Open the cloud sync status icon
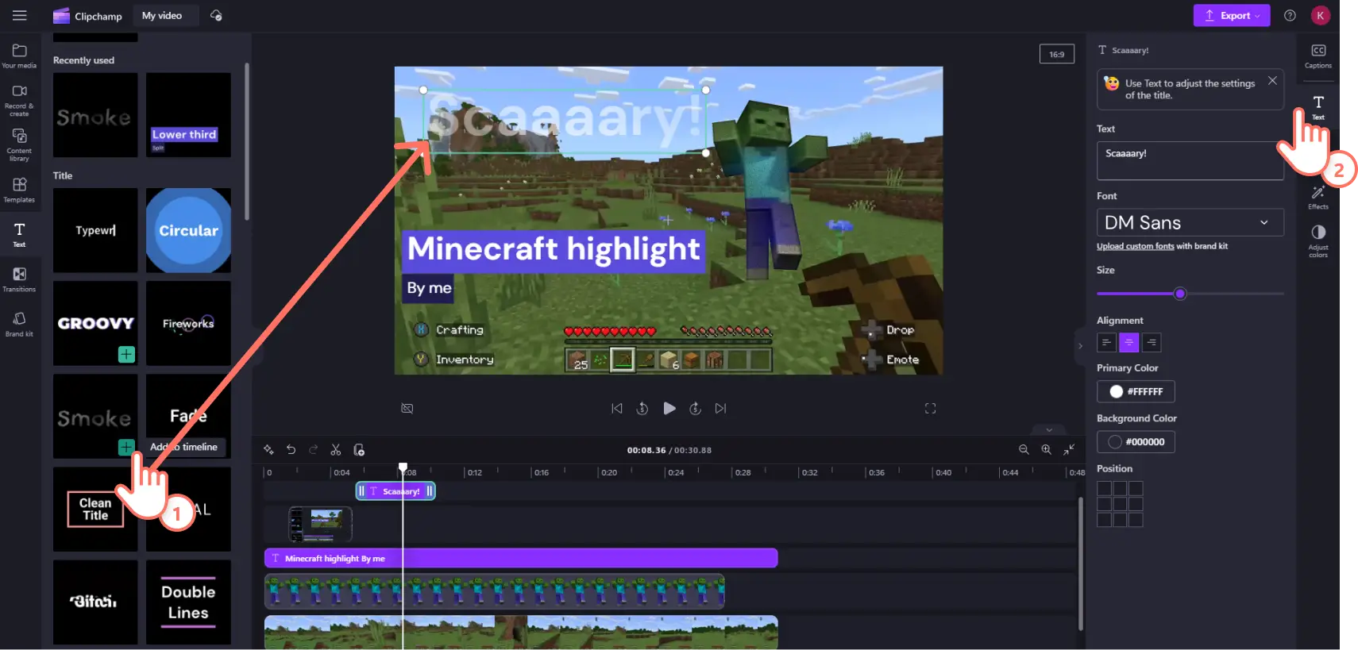1358x650 pixels. [216, 15]
